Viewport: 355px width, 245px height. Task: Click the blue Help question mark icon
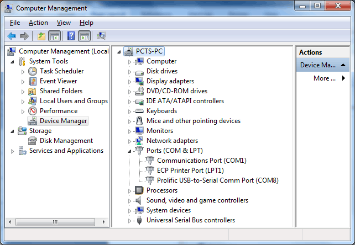tap(71, 36)
